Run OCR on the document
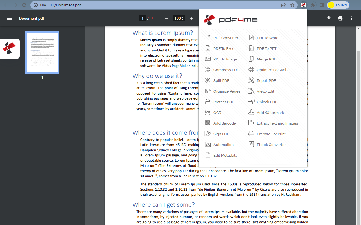Viewport: 361px width, 225px height. coord(213,112)
